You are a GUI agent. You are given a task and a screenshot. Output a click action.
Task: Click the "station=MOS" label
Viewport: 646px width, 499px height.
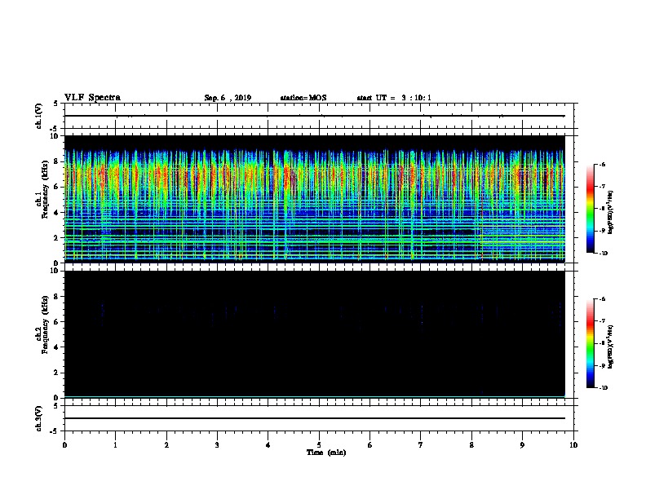pyautogui.click(x=303, y=98)
